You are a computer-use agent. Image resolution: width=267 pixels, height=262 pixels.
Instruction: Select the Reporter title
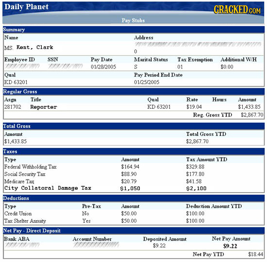pyautogui.click(x=44, y=107)
